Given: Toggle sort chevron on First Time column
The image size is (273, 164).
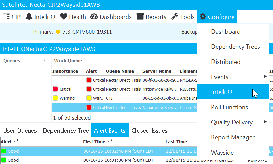Looking at the screenshot, I should pyautogui.click(x=110, y=141).
